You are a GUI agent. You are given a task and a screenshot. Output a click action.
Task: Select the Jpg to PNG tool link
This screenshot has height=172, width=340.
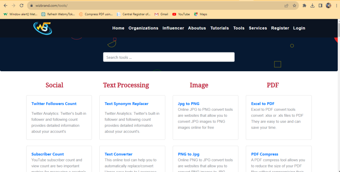pos(189,104)
